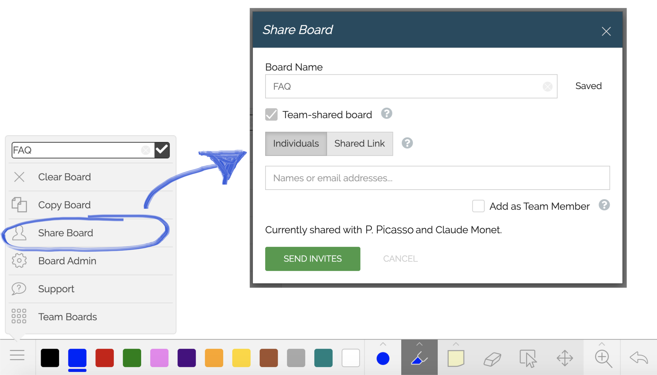Confirm board name with checkmark button

coord(162,150)
